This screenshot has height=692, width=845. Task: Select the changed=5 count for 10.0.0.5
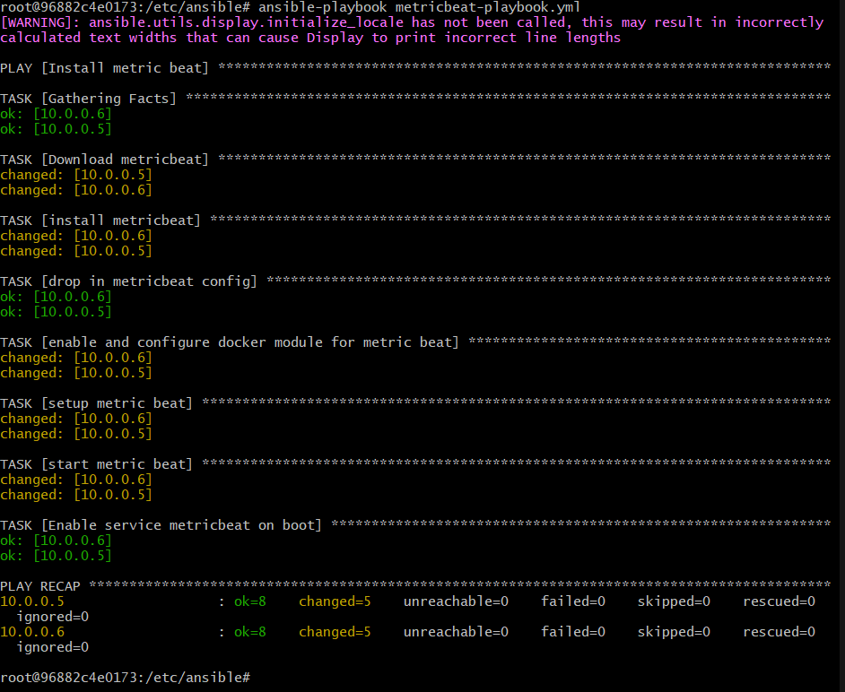point(335,601)
